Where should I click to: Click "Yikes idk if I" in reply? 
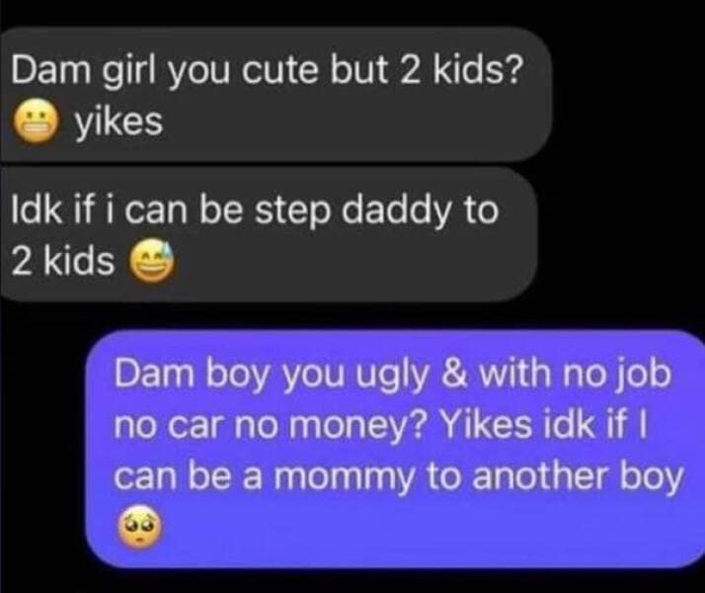click(544, 425)
